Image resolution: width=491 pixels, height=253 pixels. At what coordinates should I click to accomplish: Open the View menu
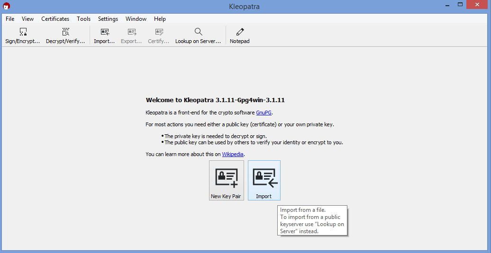(x=27, y=19)
